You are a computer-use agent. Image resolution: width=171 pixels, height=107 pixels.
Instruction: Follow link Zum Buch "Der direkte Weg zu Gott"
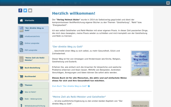[x=70, y=86]
